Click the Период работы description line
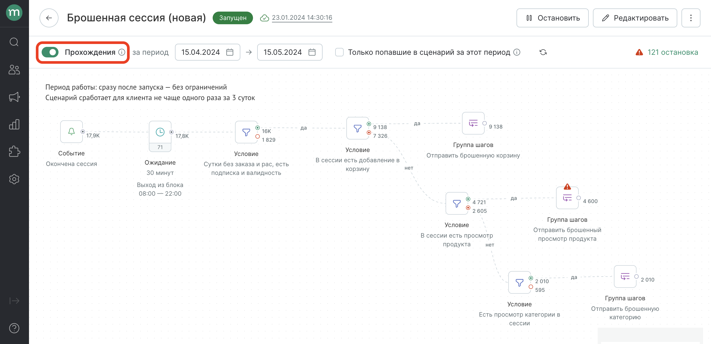This screenshot has width=711, height=344. click(136, 87)
